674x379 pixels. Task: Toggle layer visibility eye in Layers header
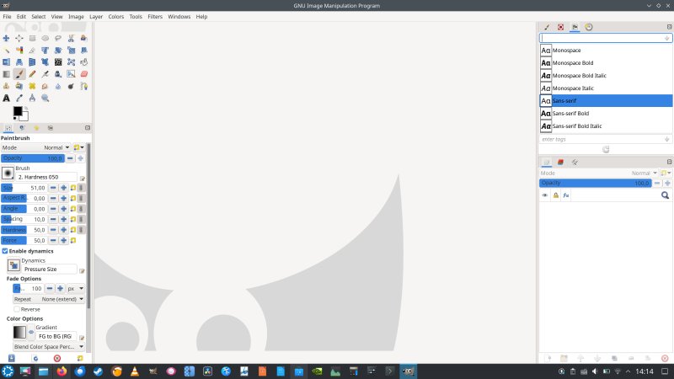point(545,195)
